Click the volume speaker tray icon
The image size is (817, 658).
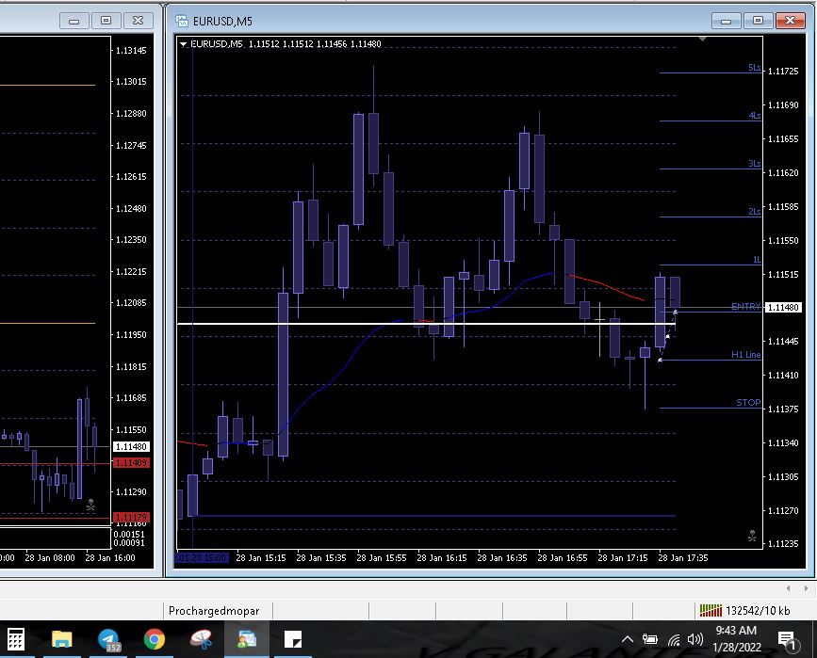[x=696, y=640]
